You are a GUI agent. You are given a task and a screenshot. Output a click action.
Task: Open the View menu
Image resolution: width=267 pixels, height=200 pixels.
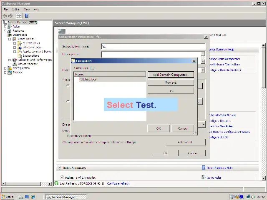click(x=27, y=9)
